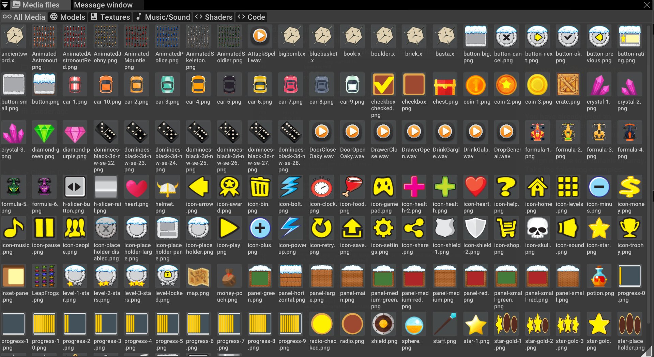This screenshot has height=357, width=654.
Task: Select the icon-shop.png cart asset
Action: pos(506,228)
